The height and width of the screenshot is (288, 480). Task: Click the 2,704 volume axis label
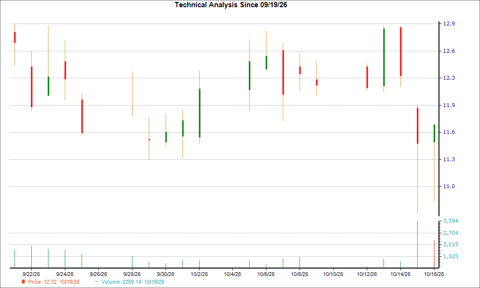pyautogui.click(x=451, y=233)
